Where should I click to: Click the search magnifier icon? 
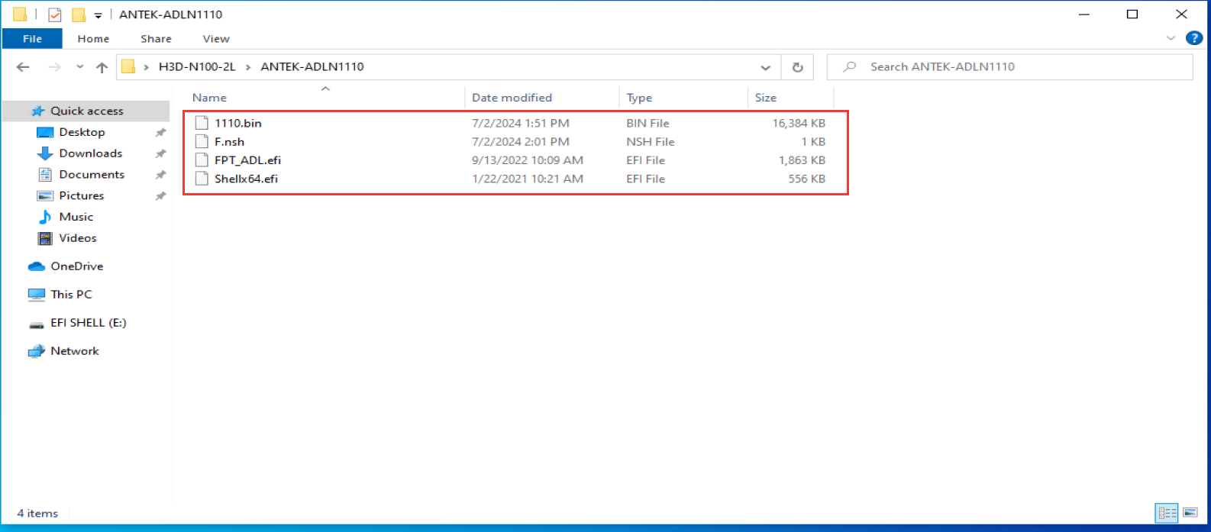[849, 67]
